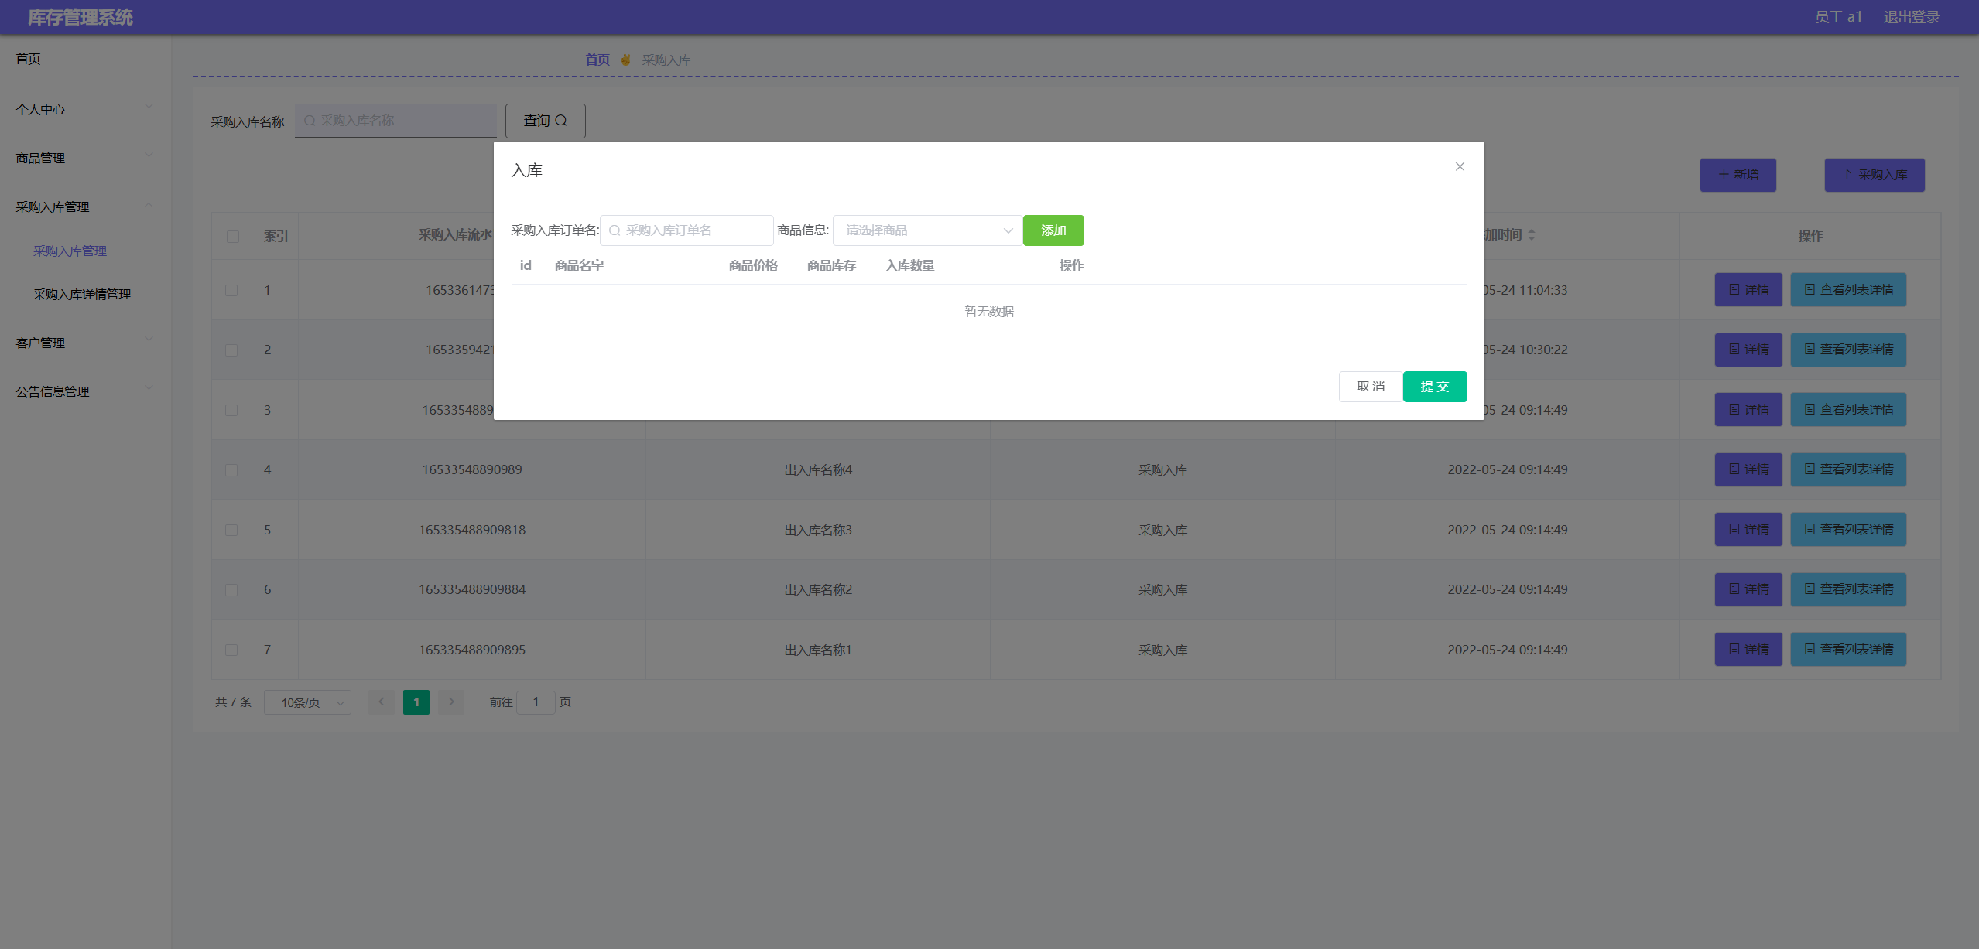Select 首页 in the sidebar

(29, 59)
